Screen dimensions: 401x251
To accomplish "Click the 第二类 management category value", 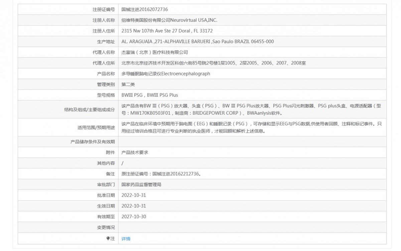I will pos(128,84).
